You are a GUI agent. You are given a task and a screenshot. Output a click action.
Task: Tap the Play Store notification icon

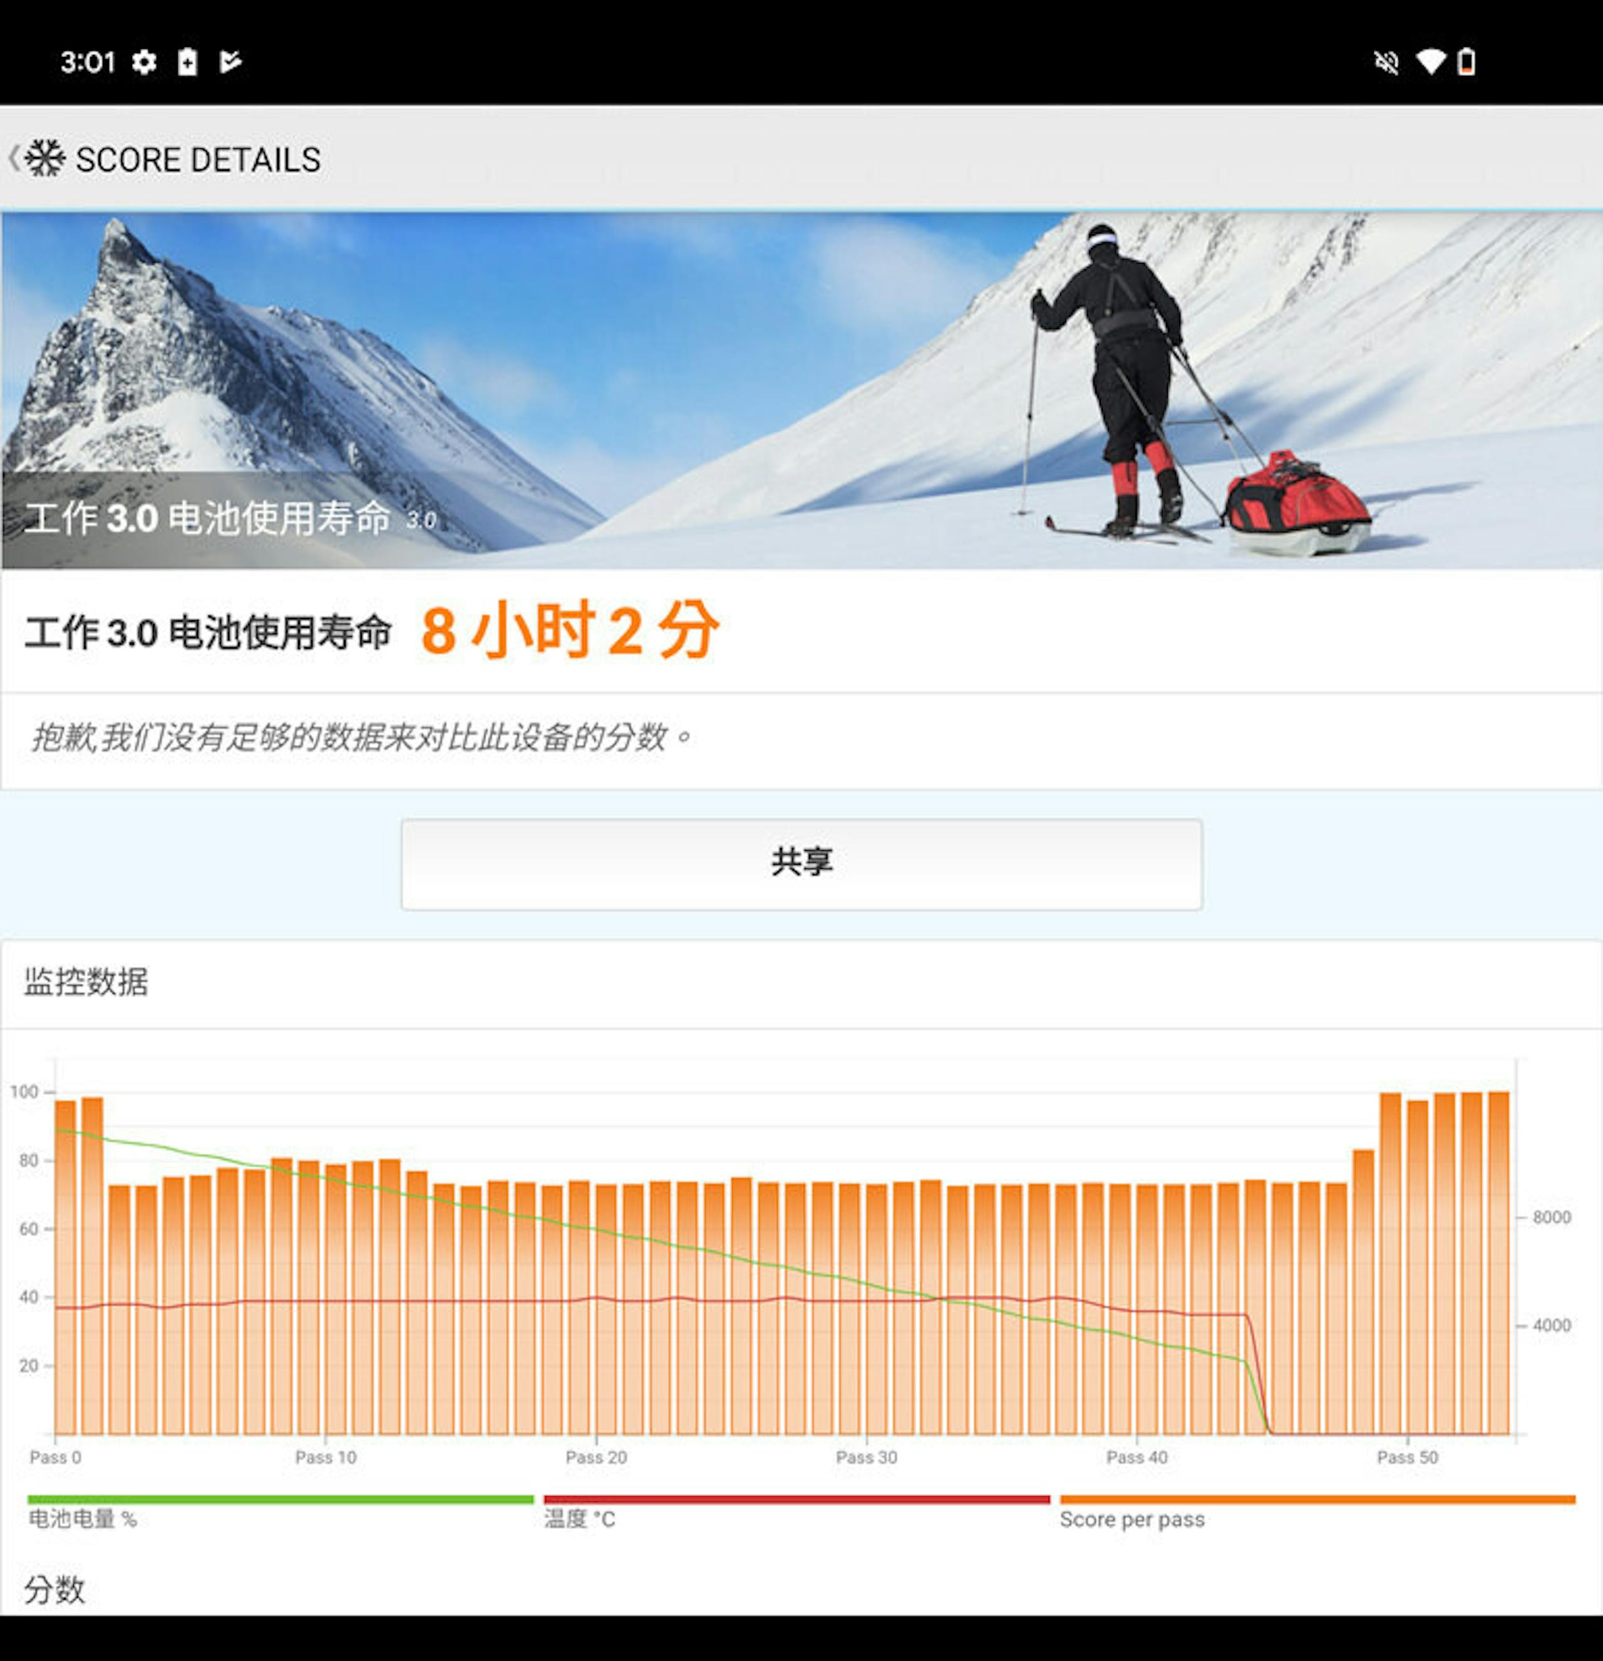coord(230,62)
